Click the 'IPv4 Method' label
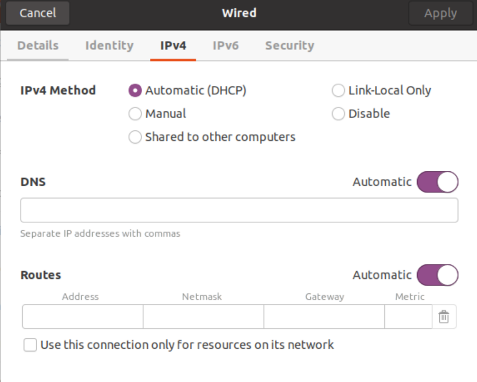The image size is (477, 382). (58, 90)
